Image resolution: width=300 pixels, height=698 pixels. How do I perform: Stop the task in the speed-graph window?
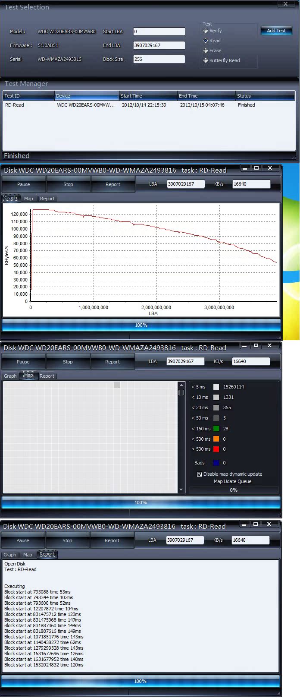(68, 184)
